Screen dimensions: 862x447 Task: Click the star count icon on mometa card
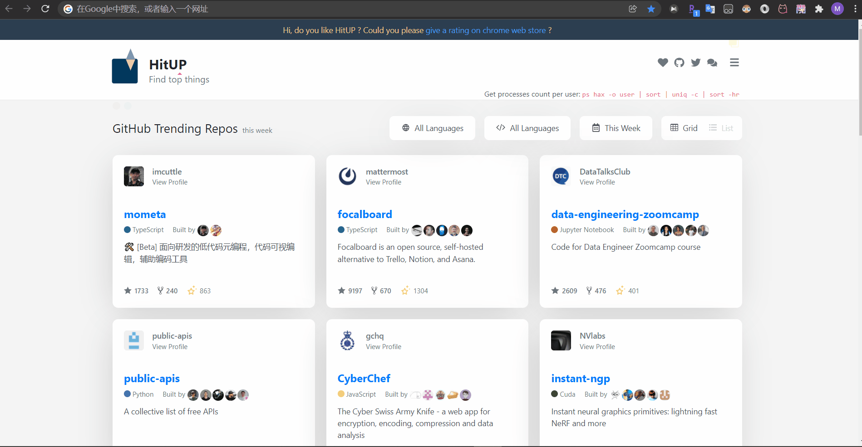pos(128,291)
